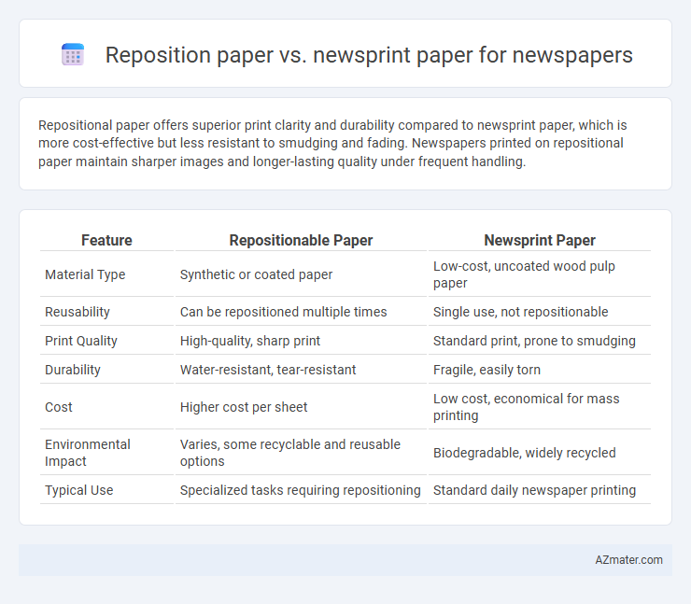
Task: Select the 'Newsprint Paper' column header
Action: [540, 240]
